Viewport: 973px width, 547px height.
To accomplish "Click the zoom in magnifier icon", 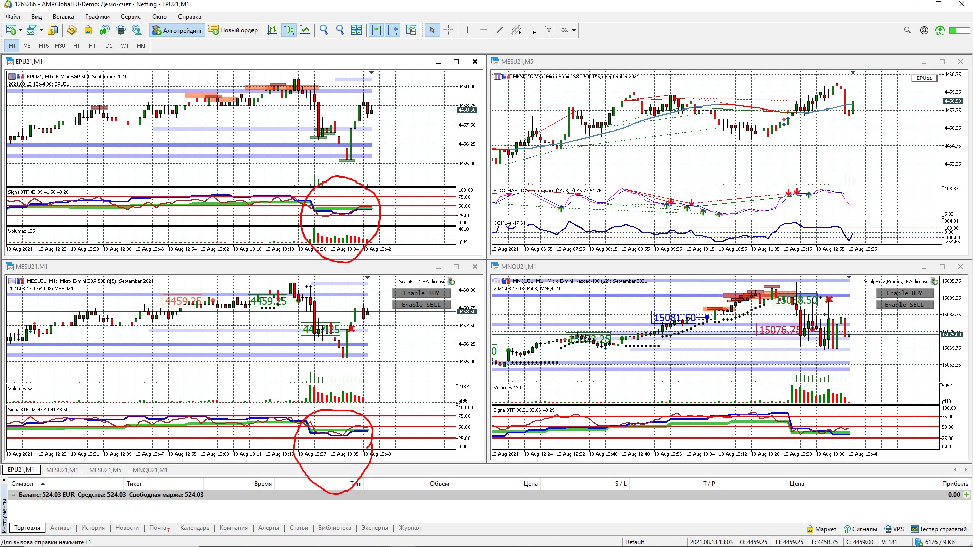I will 323,30.
